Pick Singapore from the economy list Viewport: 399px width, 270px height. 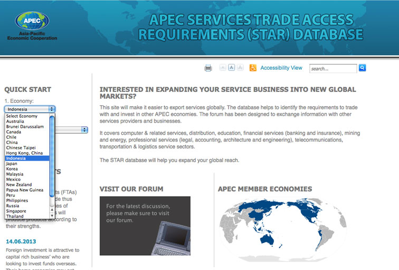coord(27,211)
